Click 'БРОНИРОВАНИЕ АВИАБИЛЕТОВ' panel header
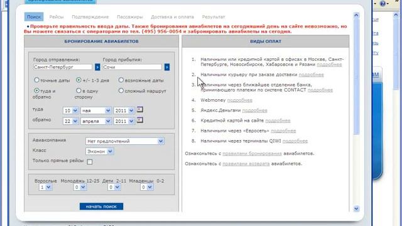 coord(102,41)
